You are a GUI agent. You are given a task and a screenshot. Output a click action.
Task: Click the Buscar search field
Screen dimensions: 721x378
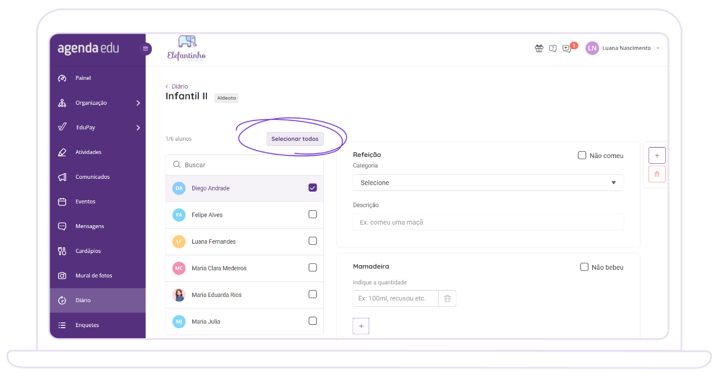[x=245, y=165]
